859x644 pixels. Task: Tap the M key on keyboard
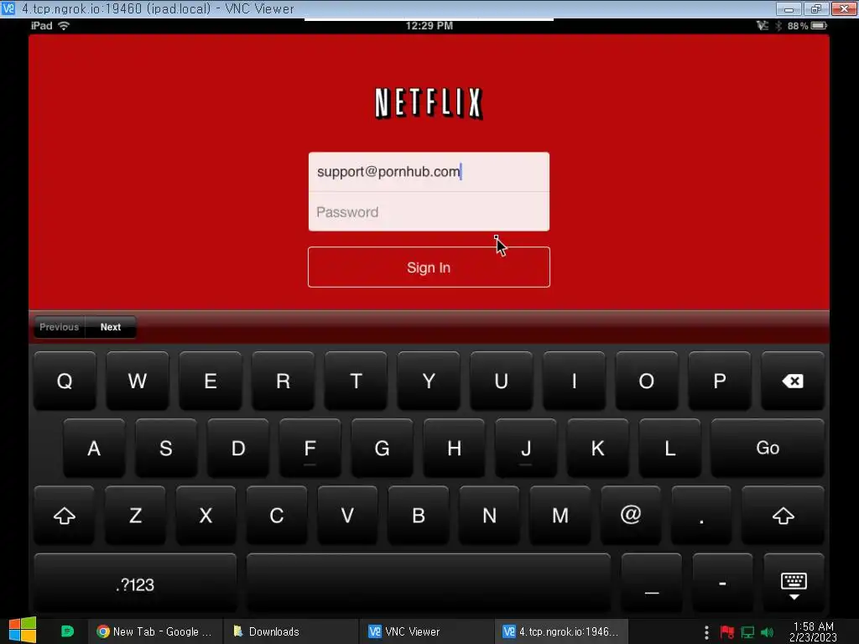click(x=560, y=516)
